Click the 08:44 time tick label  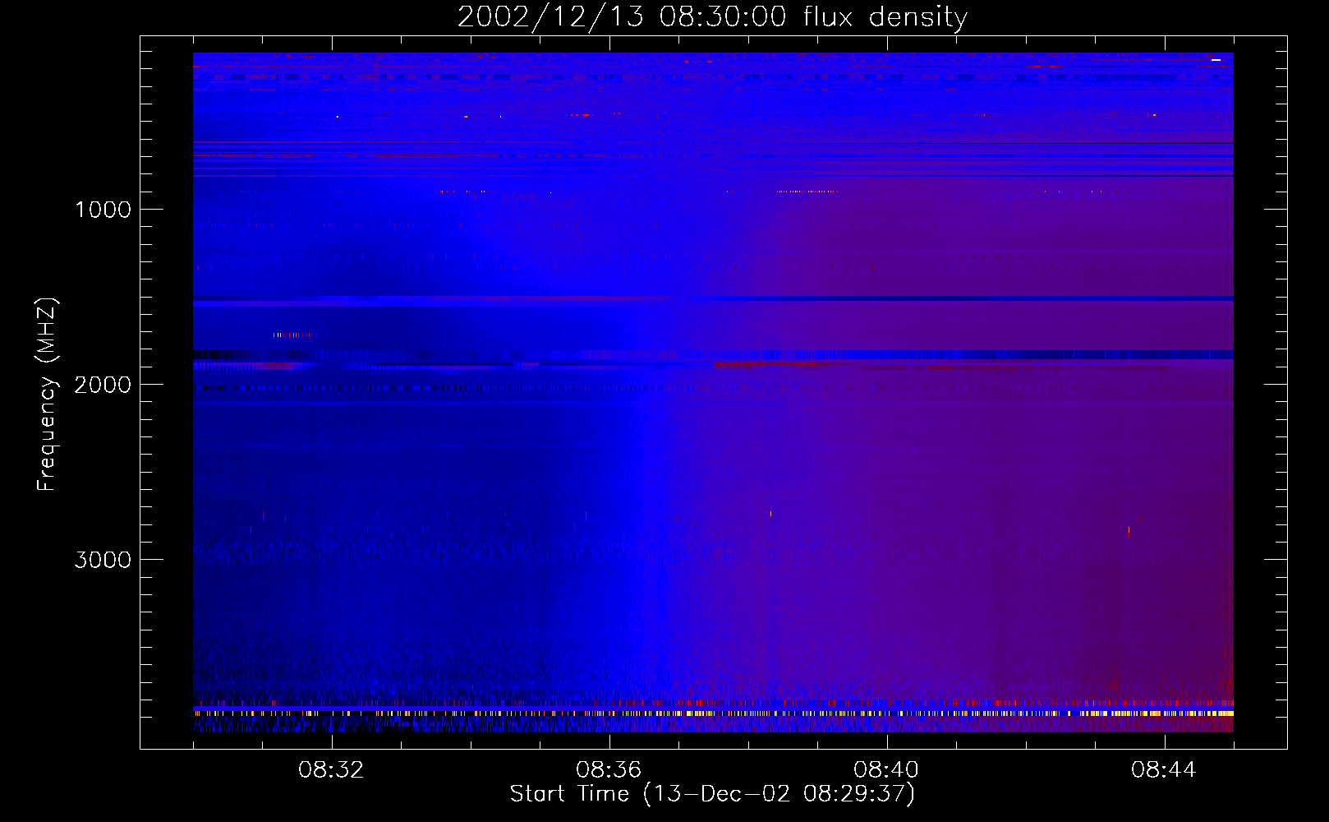[1164, 770]
